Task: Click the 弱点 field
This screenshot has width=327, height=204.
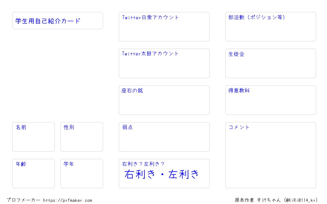Action: pos(164,137)
